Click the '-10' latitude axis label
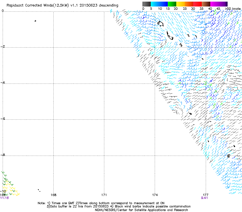Viewport: 242px width, 212px height. pos(3,191)
